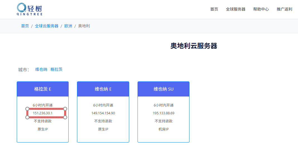The image size is (298, 145).
Task: Click the IP address 149.154.154.90
Action: point(103,113)
